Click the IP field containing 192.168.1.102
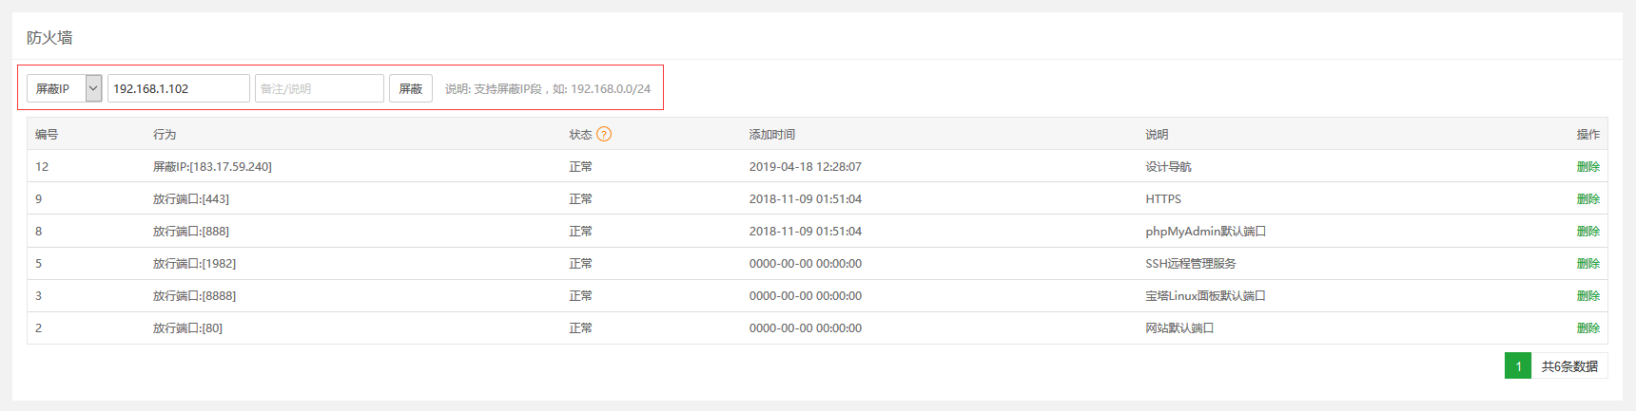The width and height of the screenshot is (1636, 411). pos(178,88)
